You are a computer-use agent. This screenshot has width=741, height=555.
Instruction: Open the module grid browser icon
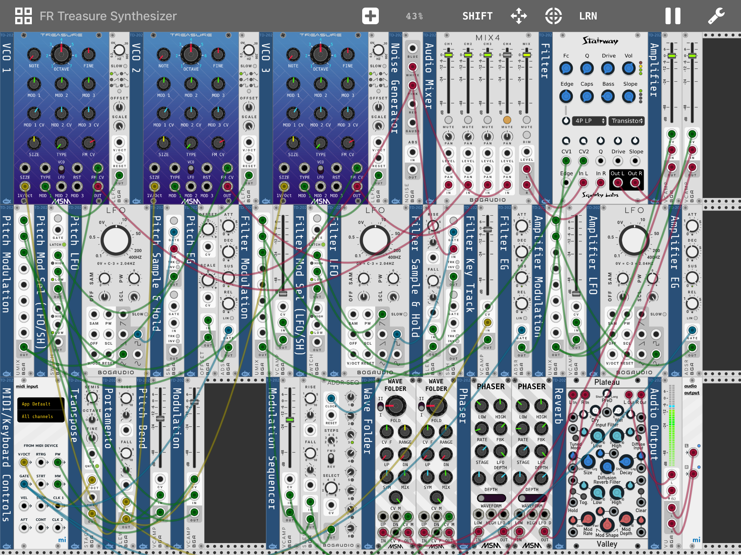pyautogui.click(x=24, y=16)
